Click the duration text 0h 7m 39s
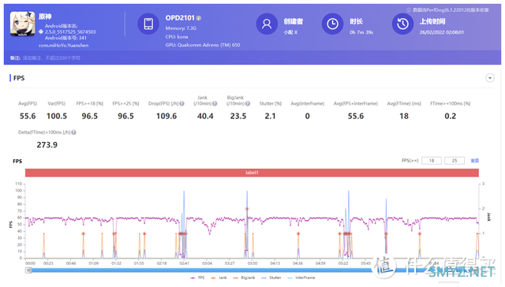This screenshot has height=287, width=505. 361,32
